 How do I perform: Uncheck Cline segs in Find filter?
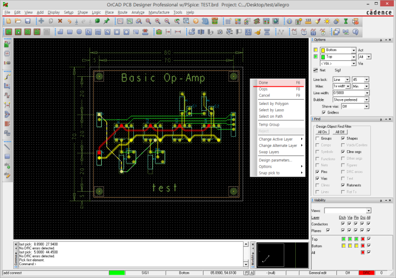coord(342,152)
